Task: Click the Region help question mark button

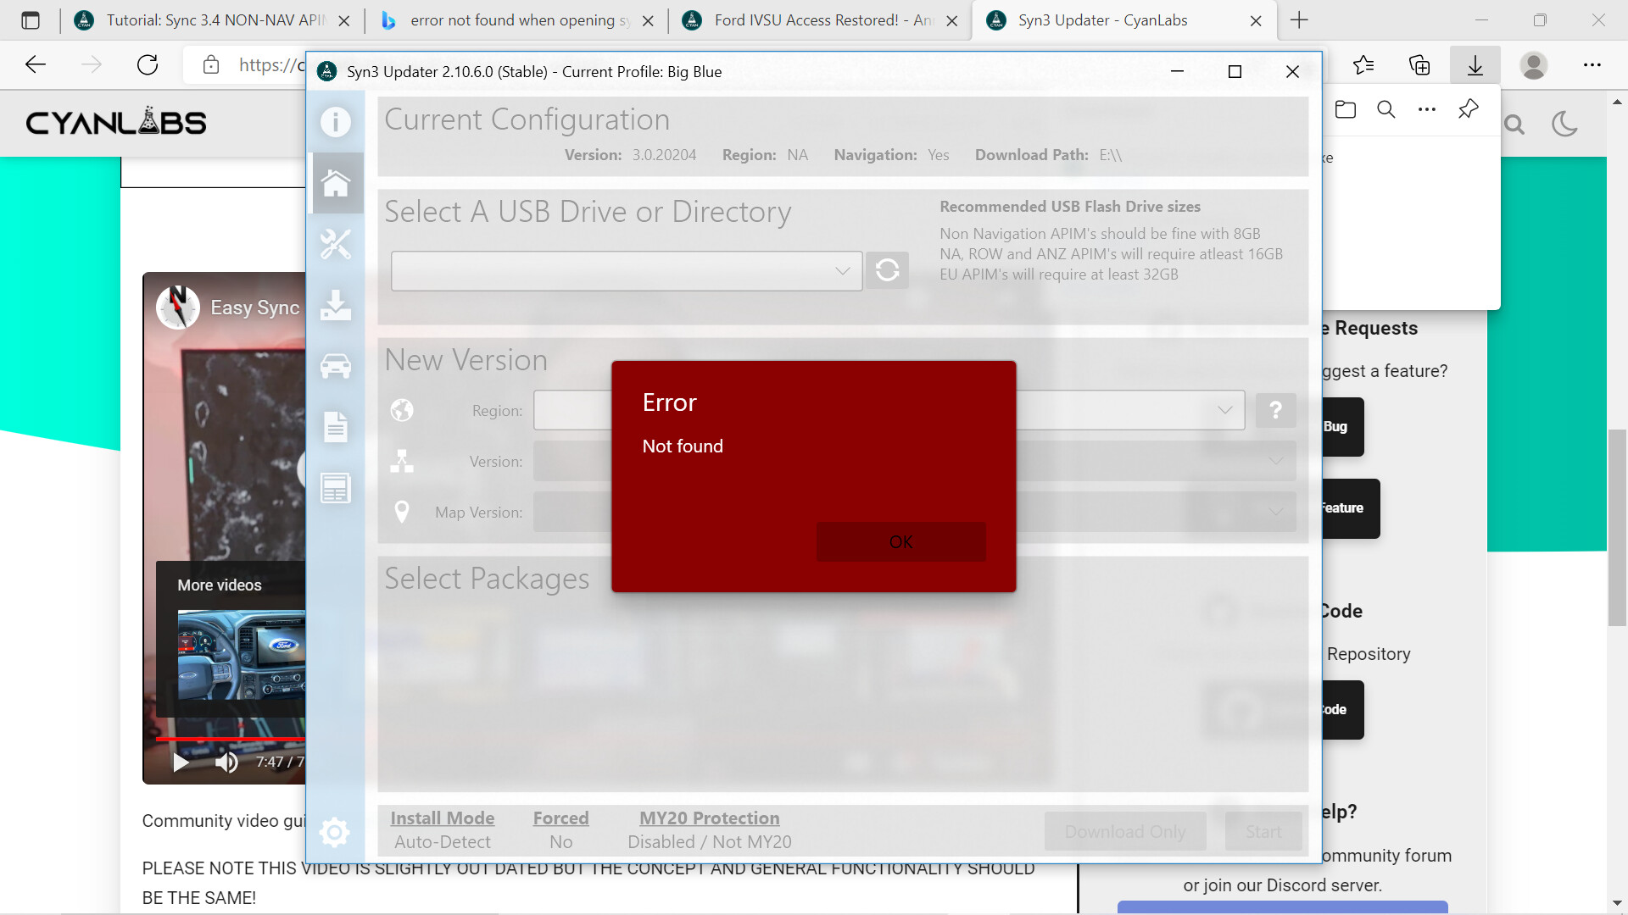Action: [x=1275, y=411]
